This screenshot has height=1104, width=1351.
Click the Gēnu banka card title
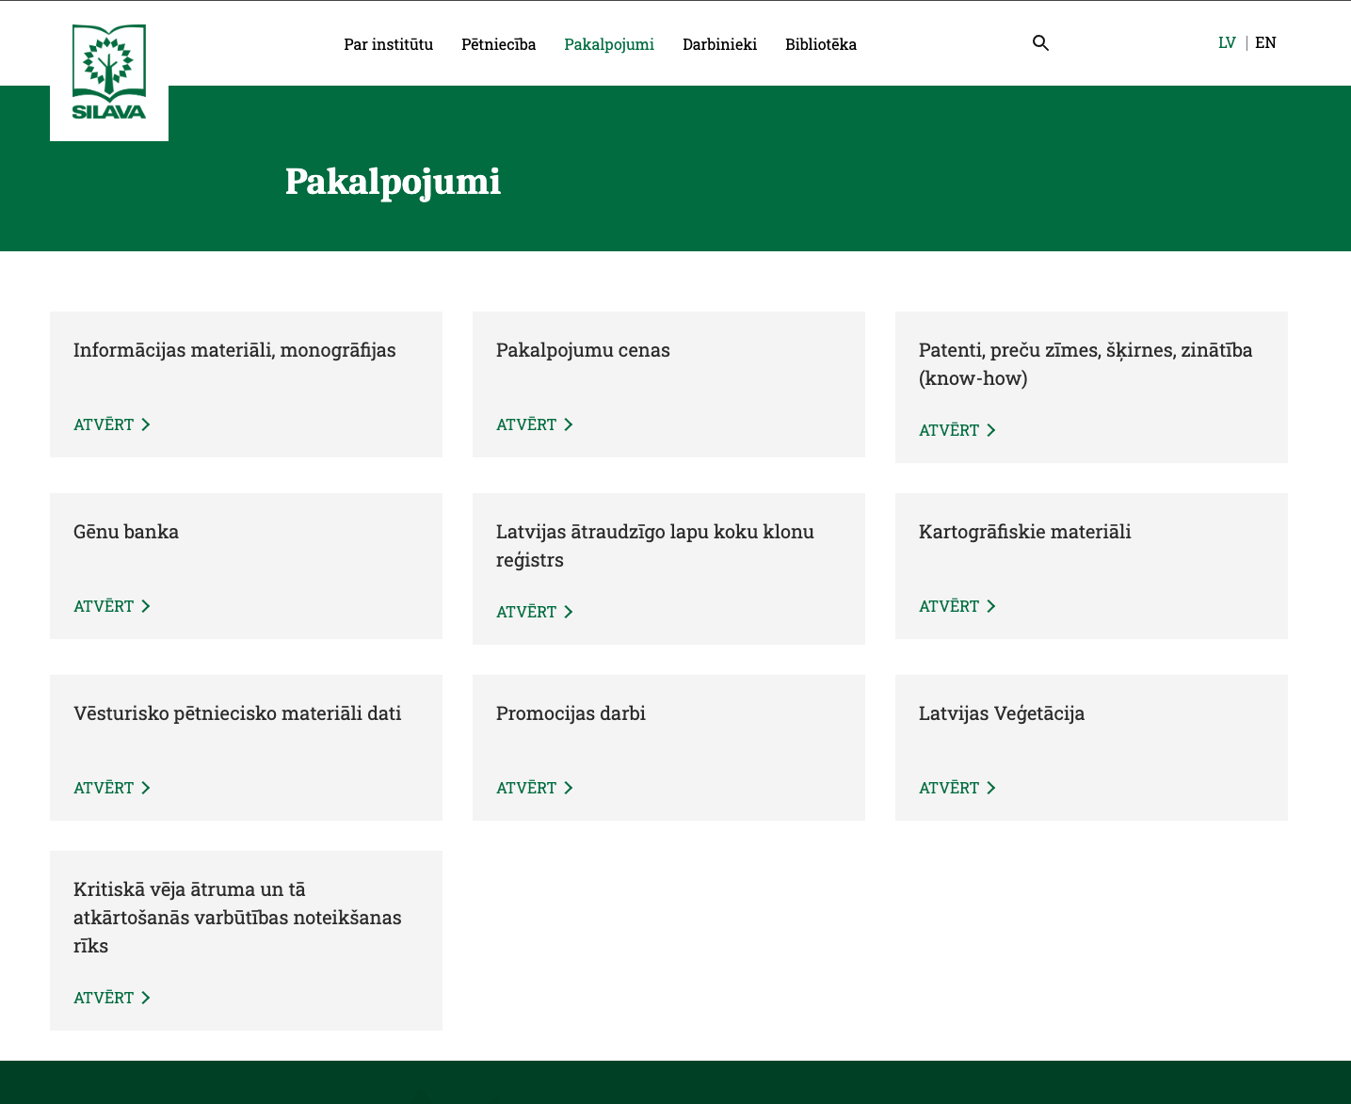[126, 532]
